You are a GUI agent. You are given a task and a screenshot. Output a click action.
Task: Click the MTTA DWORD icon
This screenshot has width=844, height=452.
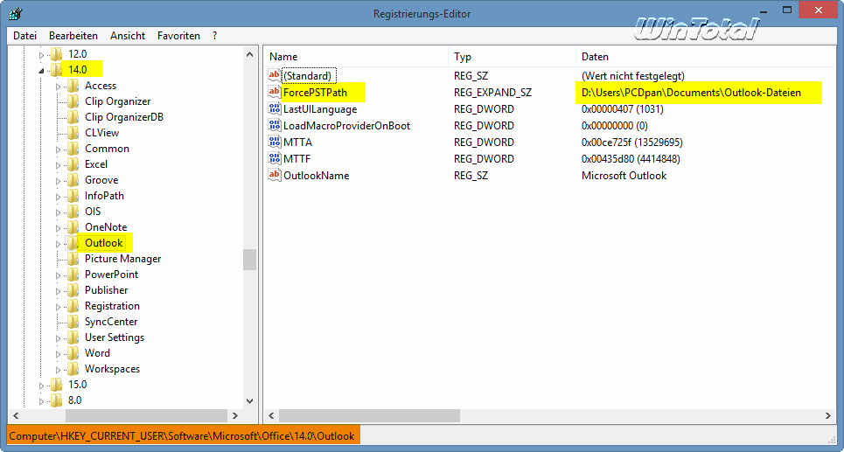275,142
